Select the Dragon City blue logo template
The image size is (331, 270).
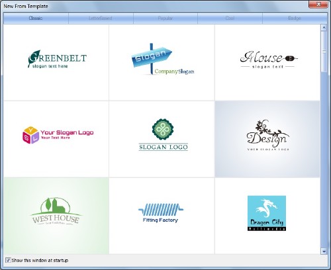pyautogui.click(x=267, y=216)
